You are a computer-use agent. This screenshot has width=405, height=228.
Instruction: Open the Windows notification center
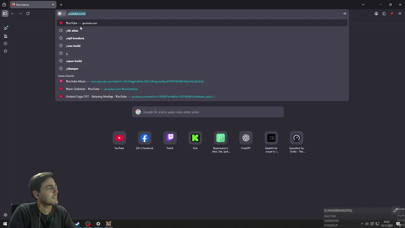[x=398, y=224]
